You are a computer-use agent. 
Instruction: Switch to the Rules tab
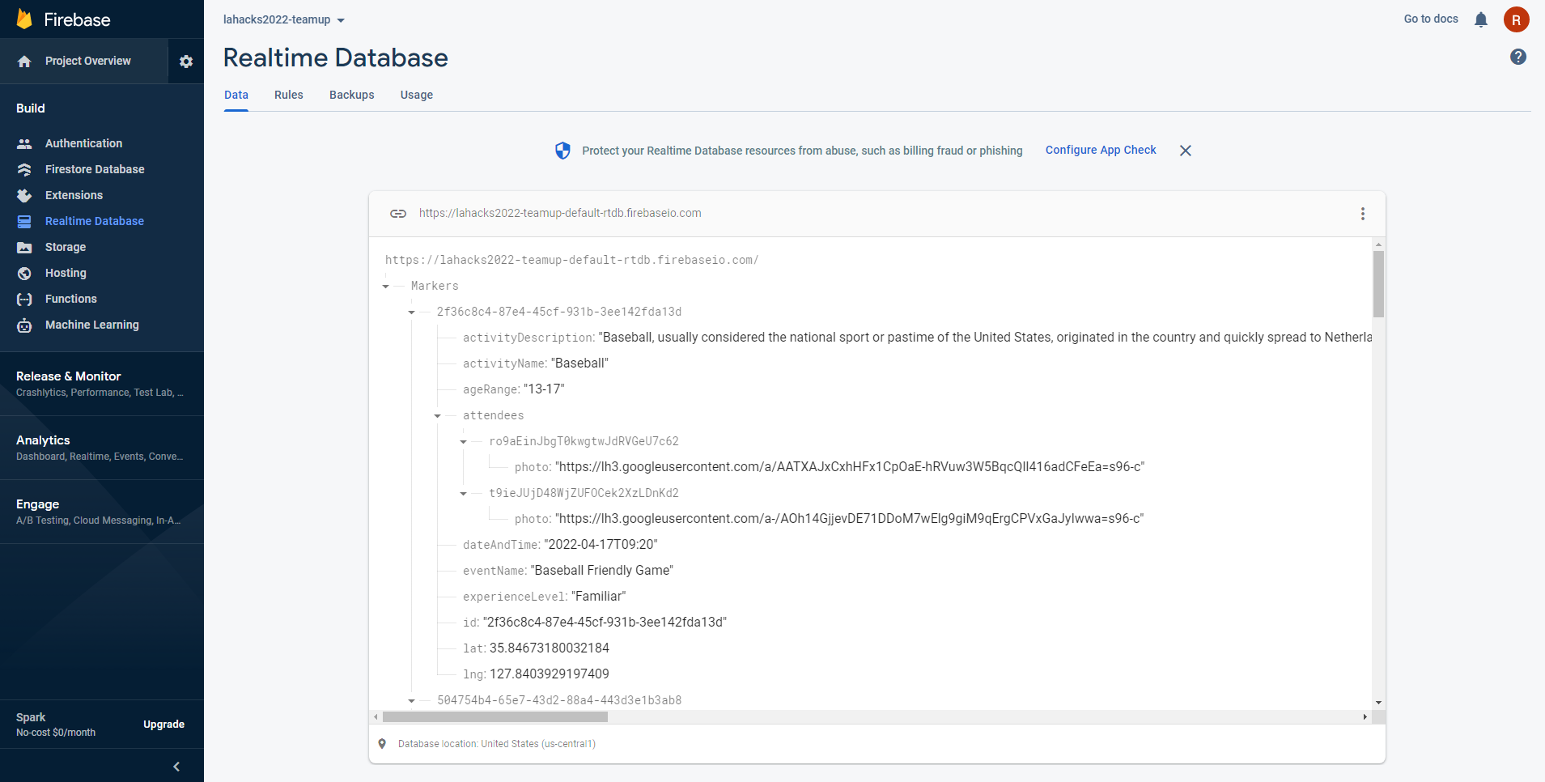[288, 95]
